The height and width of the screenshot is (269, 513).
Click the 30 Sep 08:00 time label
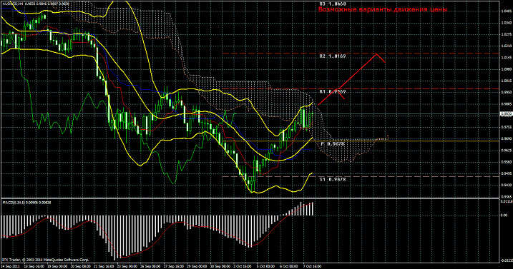220,266
